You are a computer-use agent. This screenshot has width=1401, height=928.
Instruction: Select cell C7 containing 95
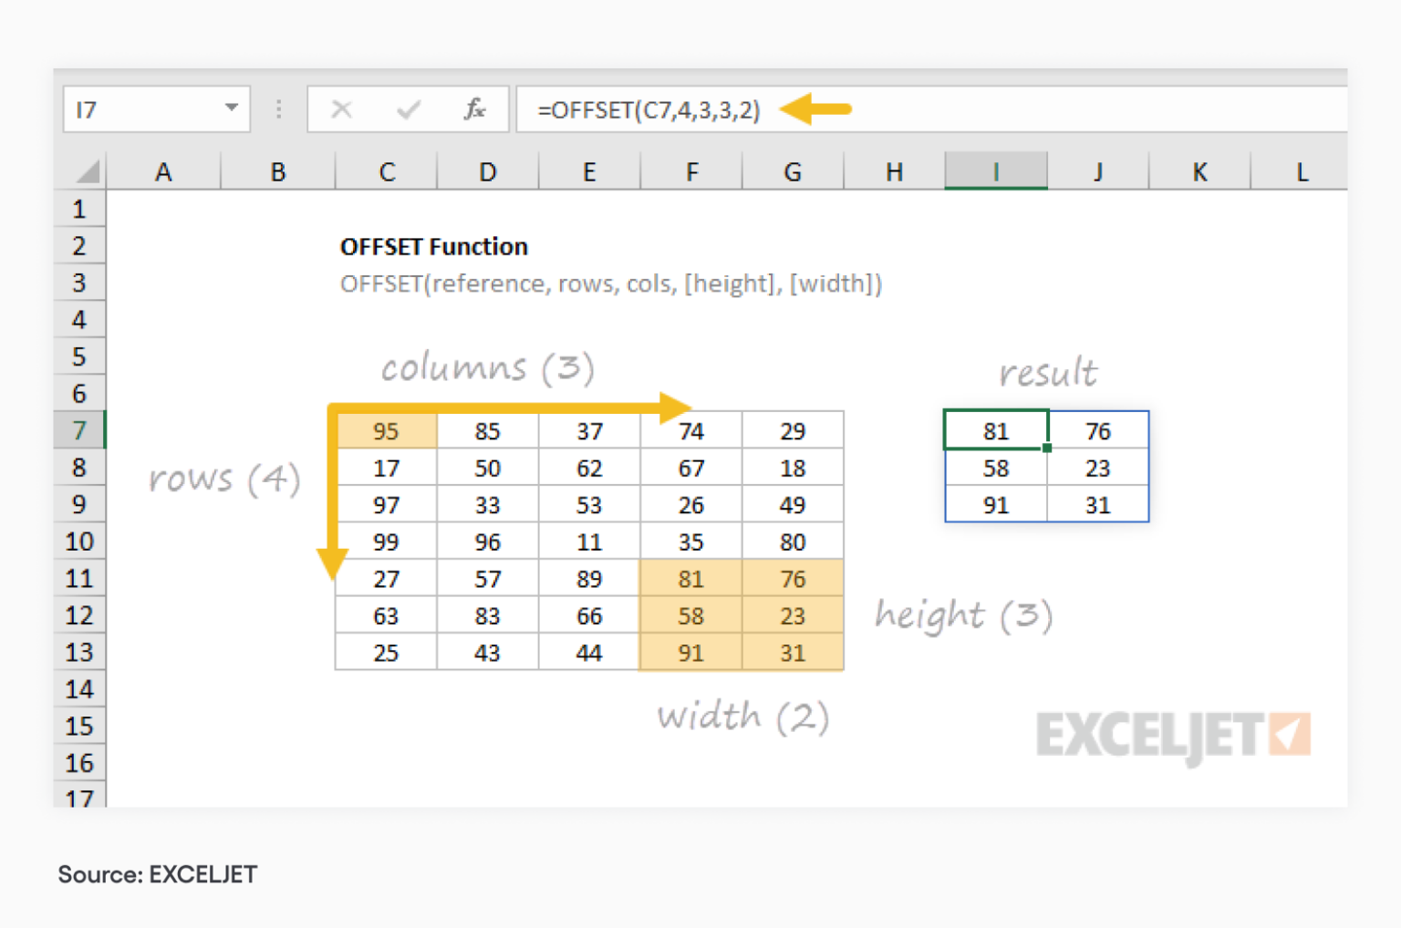pyautogui.click(x=385, y=430)
